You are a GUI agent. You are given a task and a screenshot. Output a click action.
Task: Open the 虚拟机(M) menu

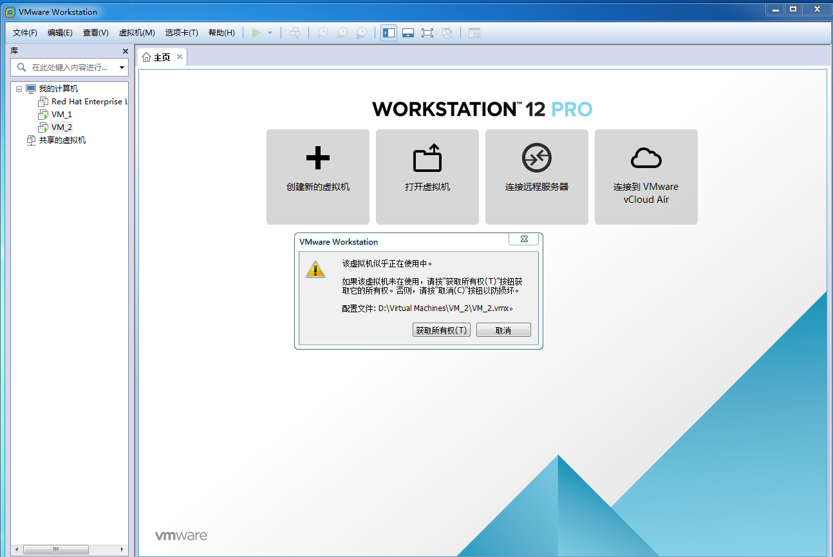(x=137, y=33)
